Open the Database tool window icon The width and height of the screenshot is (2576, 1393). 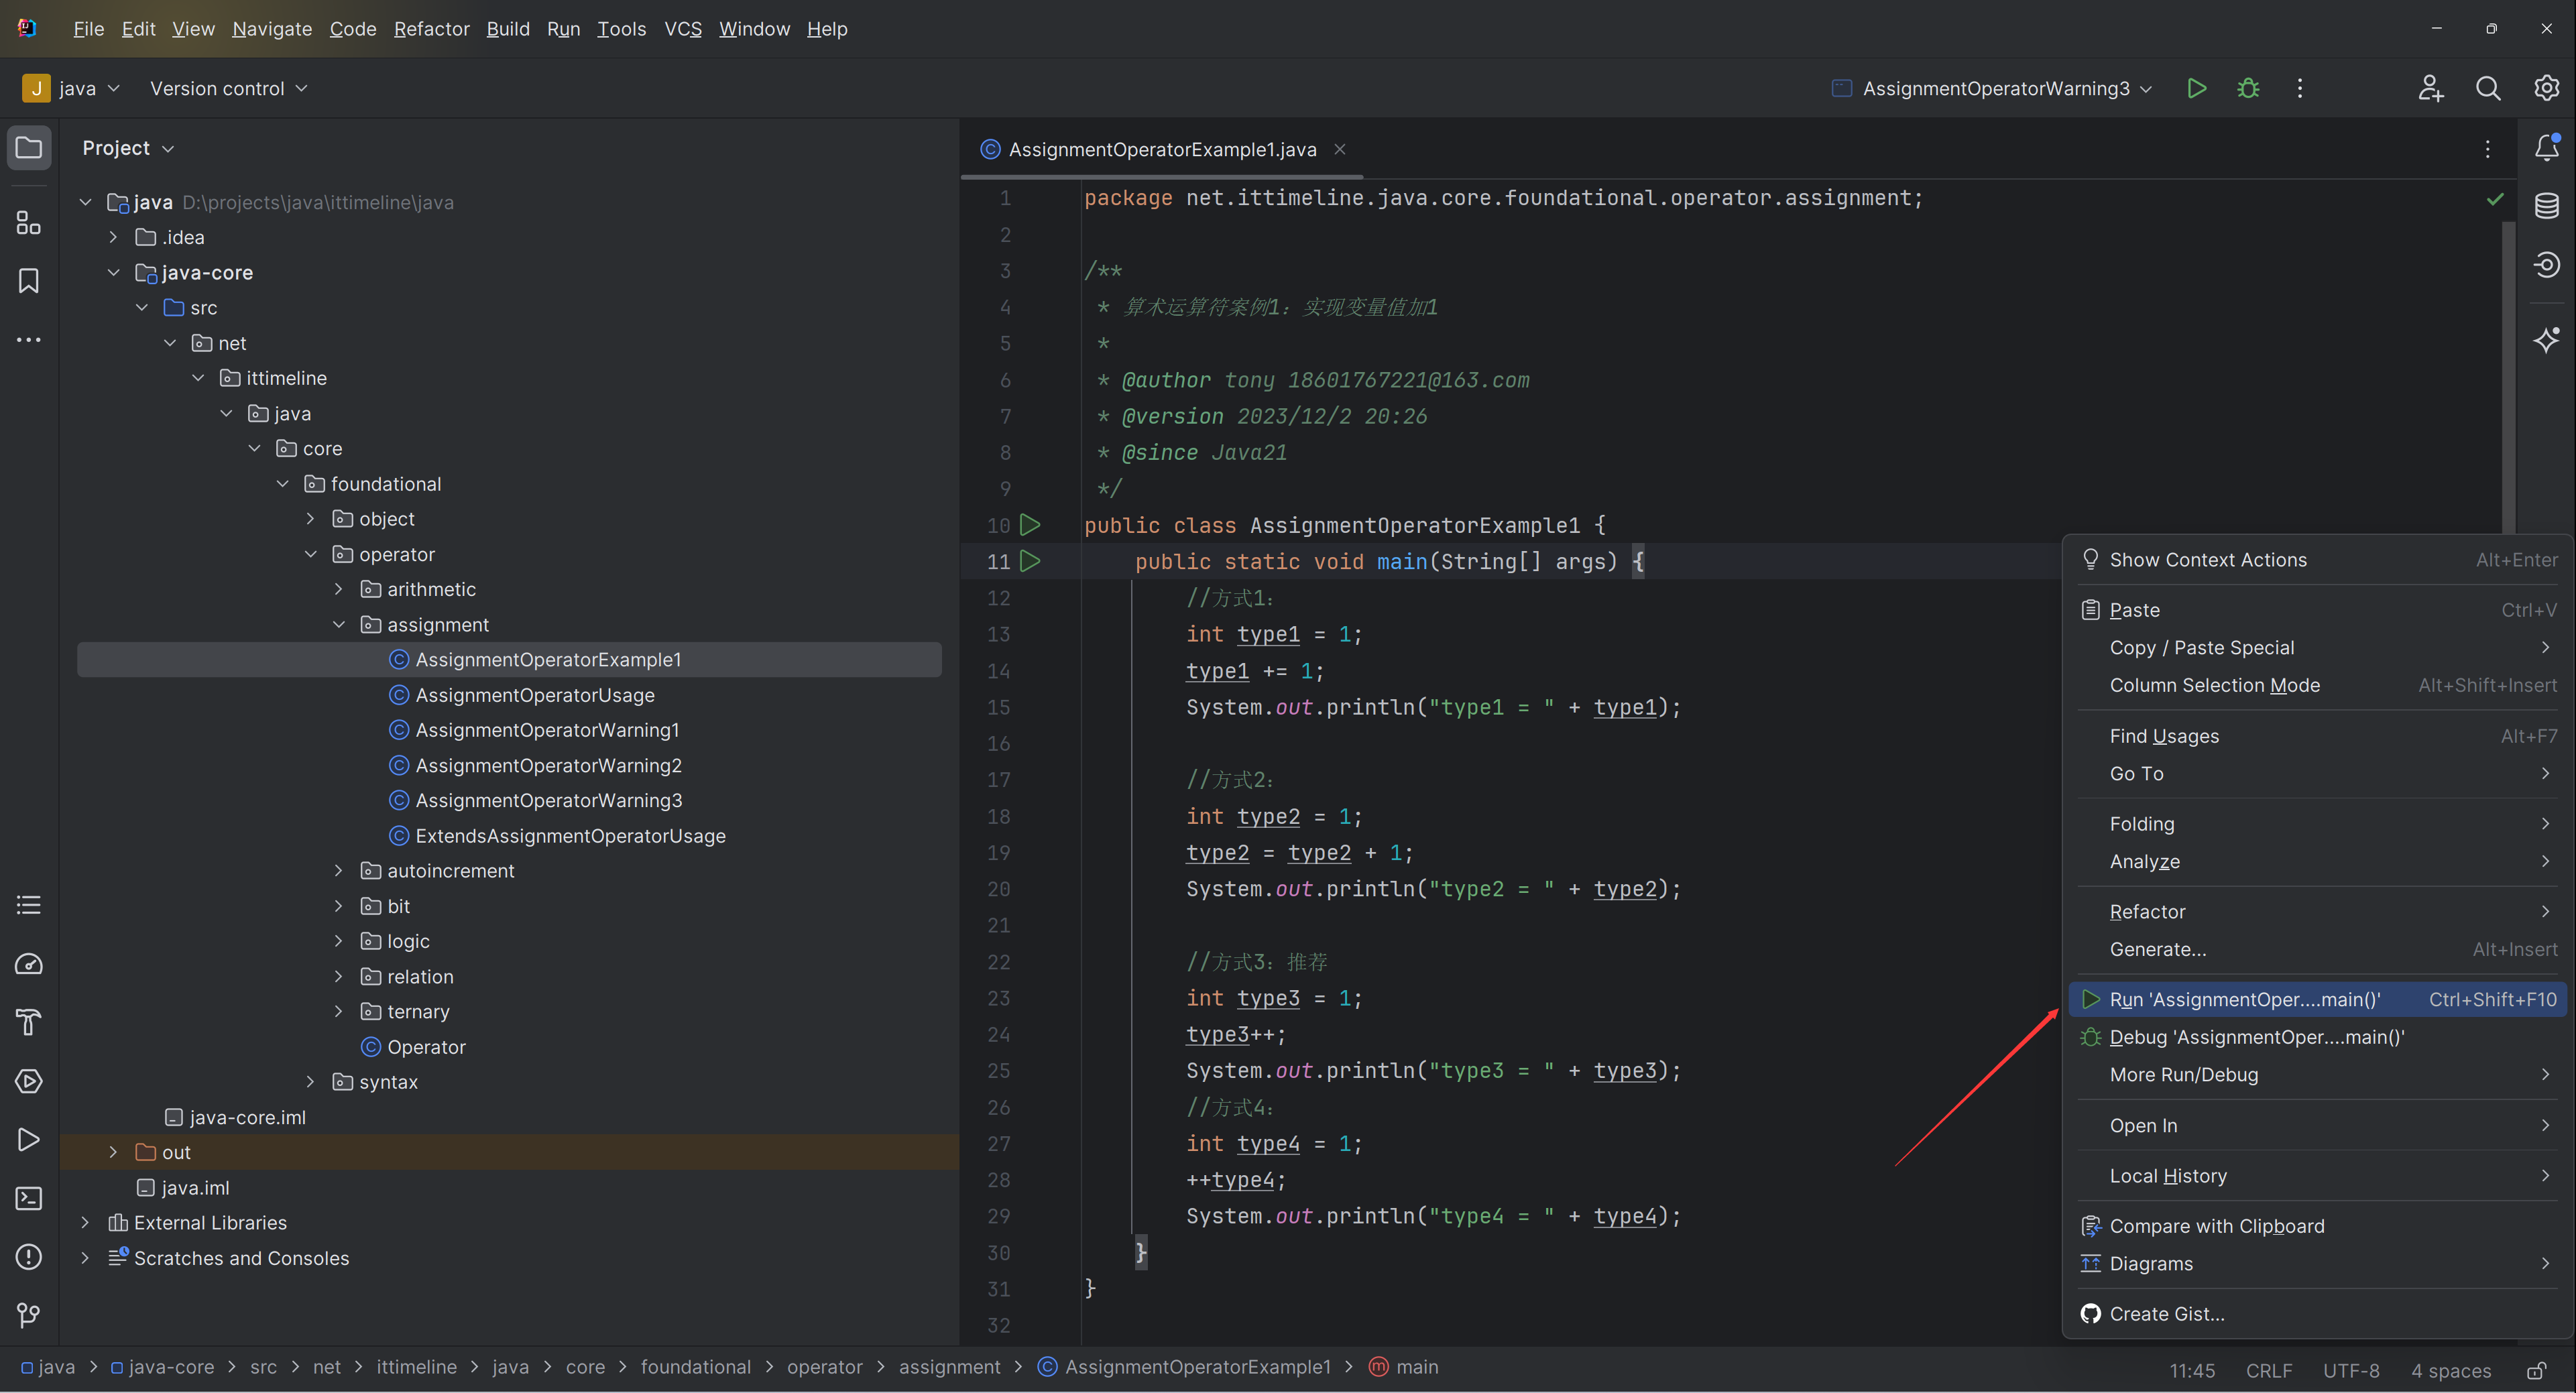point(2546,206)
